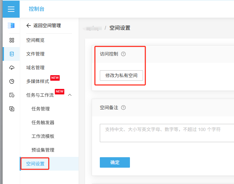Open the hamburger menu
The height and width of the screenshot is (184, 234).
coord(11,9)
